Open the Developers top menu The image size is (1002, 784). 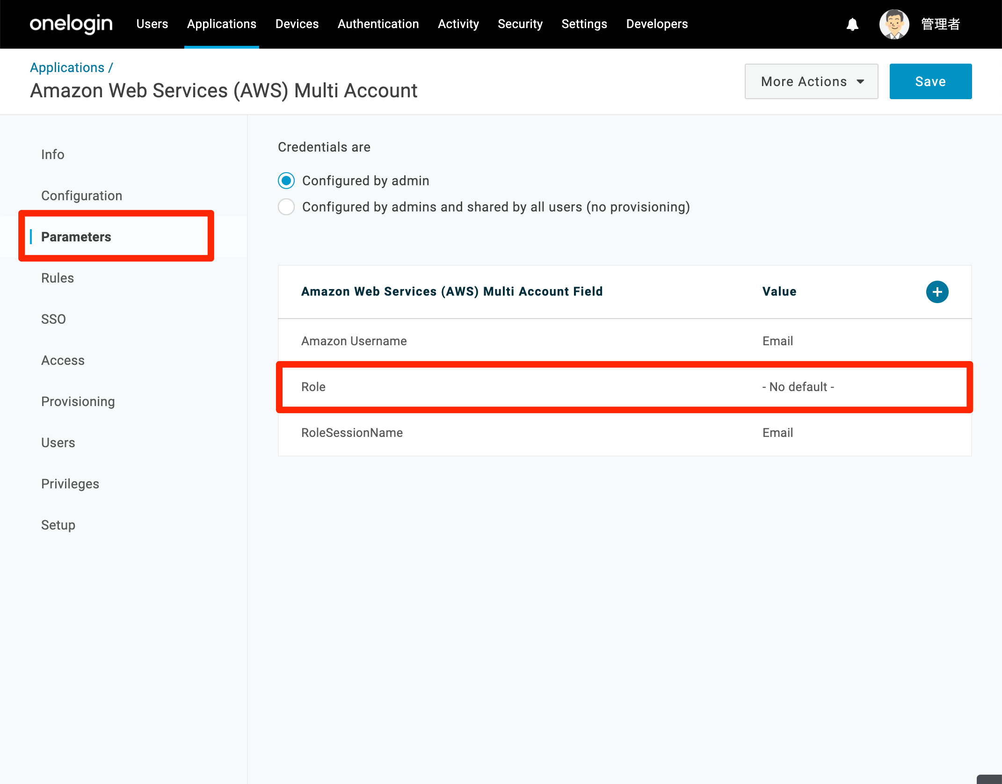[657, 24]
